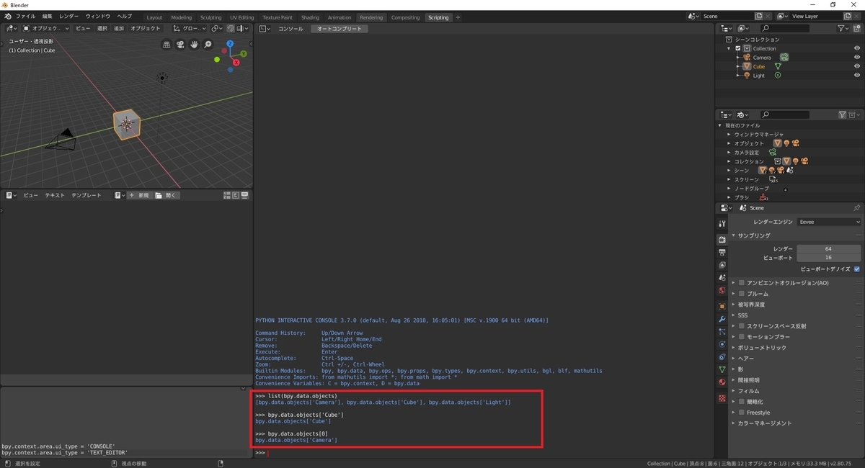Open the Tool properties tab icon
Screen dimensions: 865x468
722,224
